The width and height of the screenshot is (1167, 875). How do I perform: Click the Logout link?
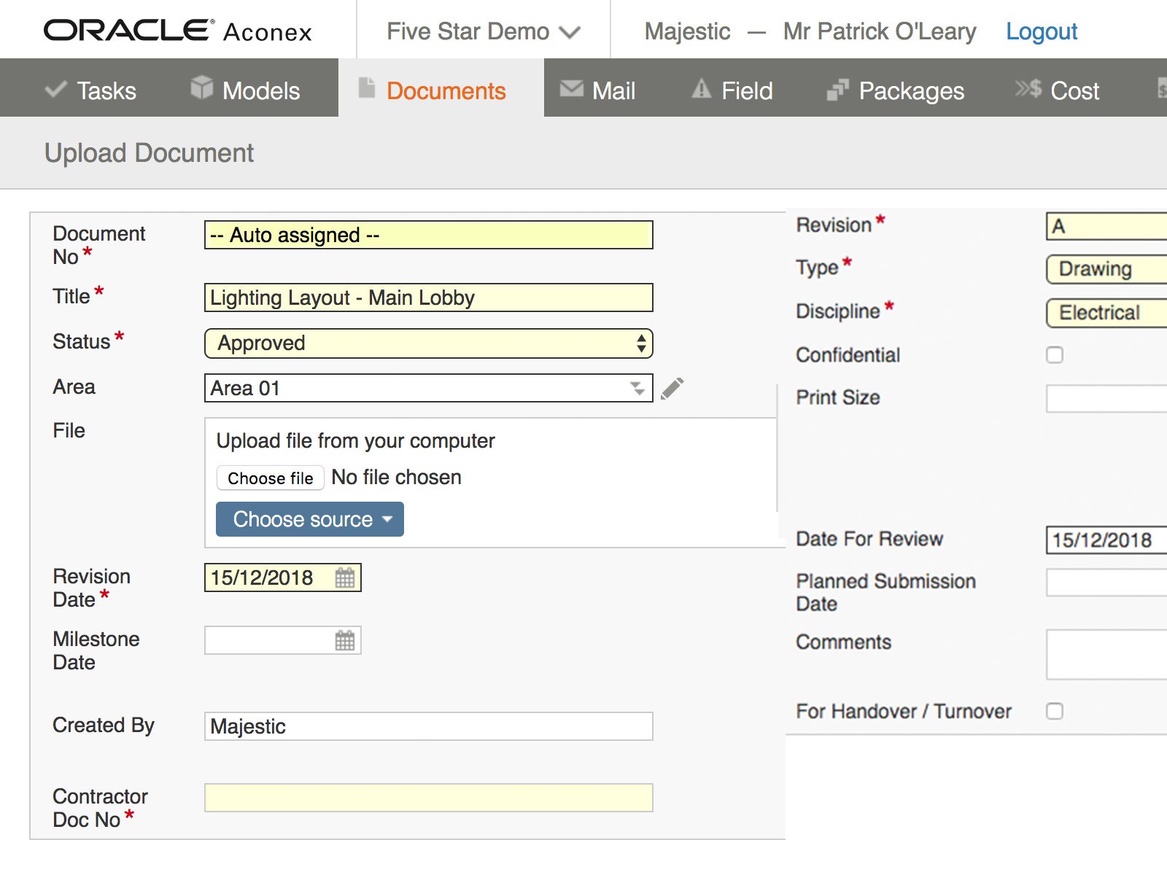point(1041,31)
